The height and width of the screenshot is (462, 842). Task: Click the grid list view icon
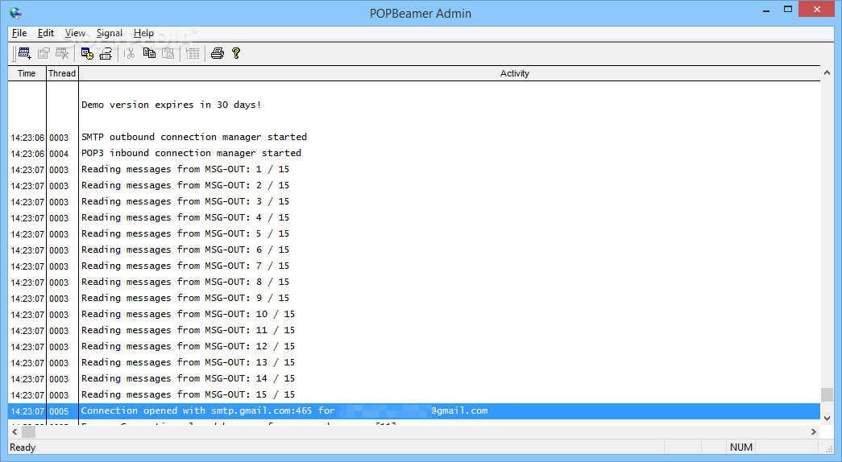(x=193, y=53)
